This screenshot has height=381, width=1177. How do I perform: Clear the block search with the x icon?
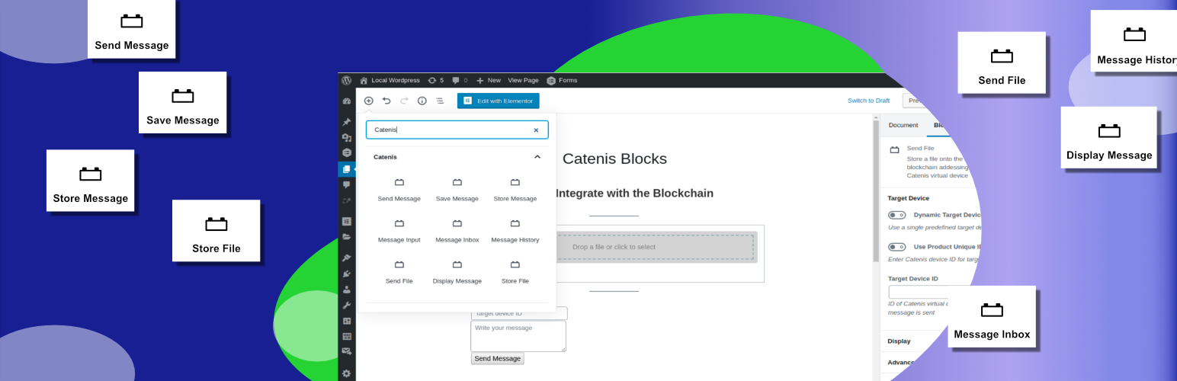pos(536,130)
